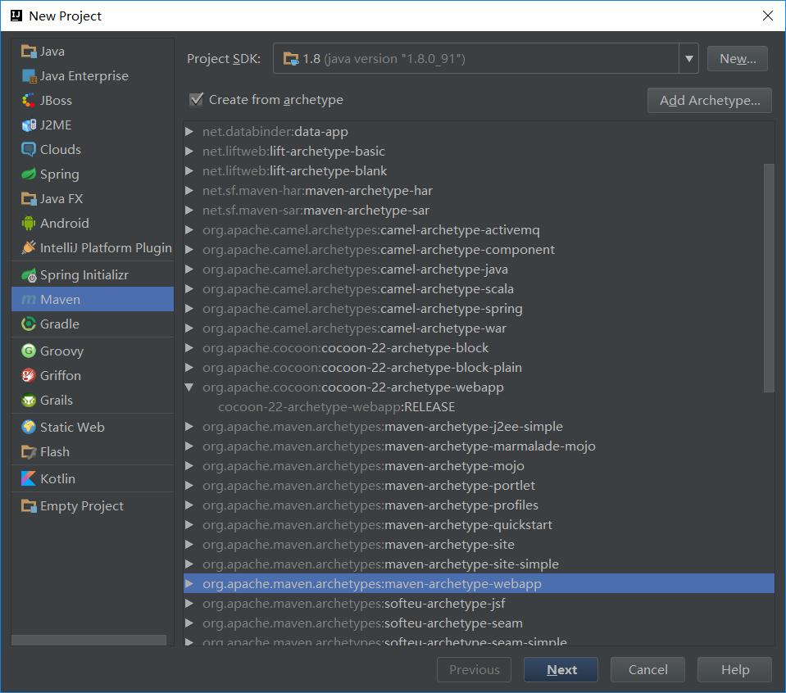Screen dimensions: 786x693
Task: Expand maven-archetype-j2ee-simple node
Action: click(189, 427)
